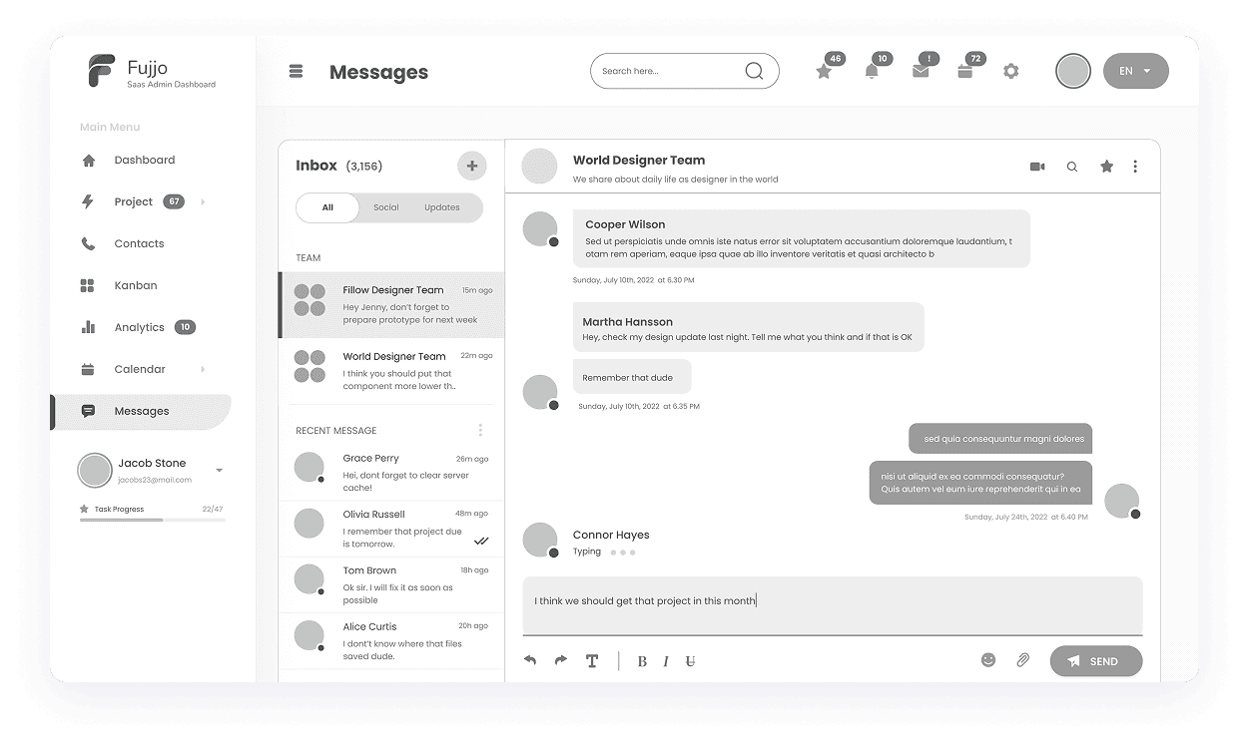Toggle underline formatting in the composer
Screen dimensions: 1249x746
pyautogui.click(x=690, y=660)
